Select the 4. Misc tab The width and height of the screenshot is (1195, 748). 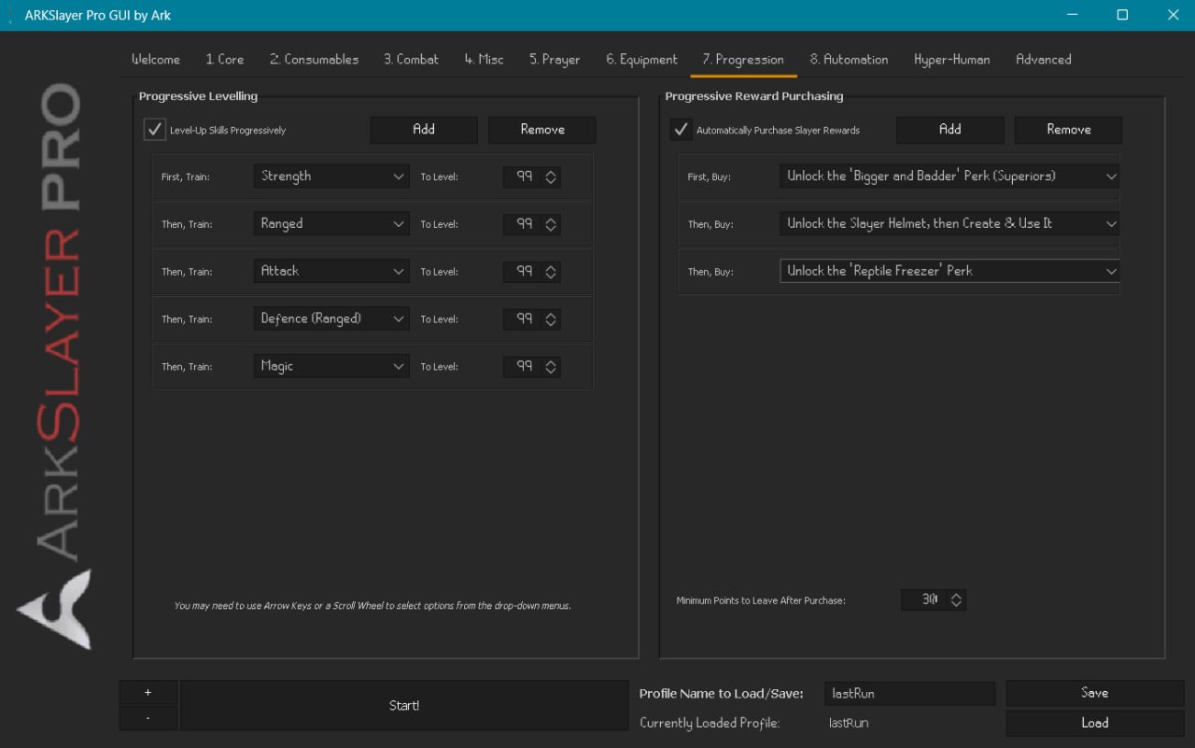pyautogui.click(x=485, y=59)
